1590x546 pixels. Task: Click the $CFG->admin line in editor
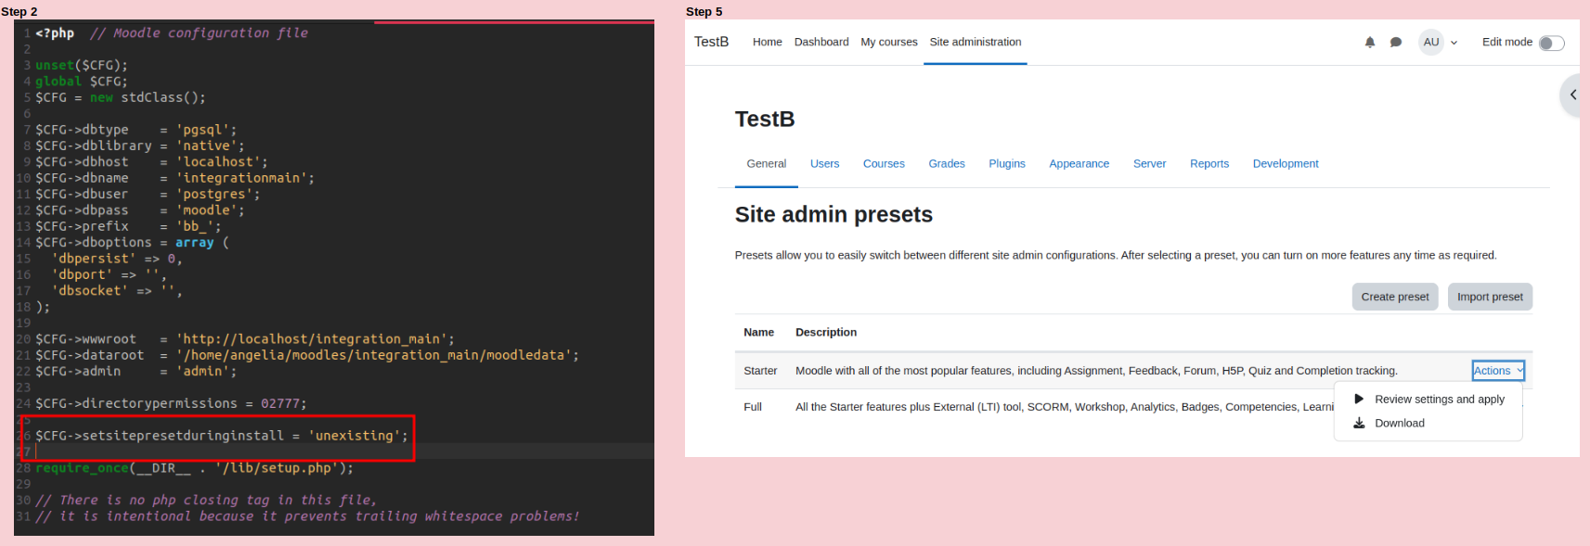pyautogui.click(x=136, y=371)
